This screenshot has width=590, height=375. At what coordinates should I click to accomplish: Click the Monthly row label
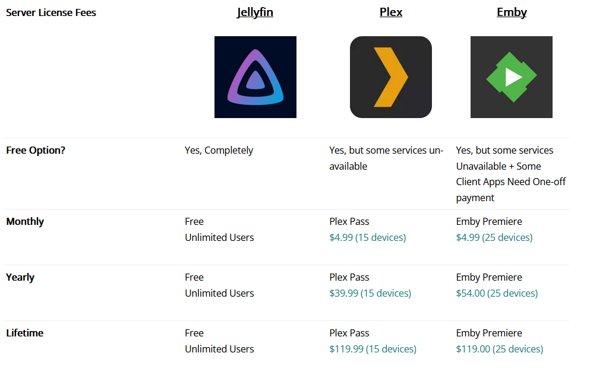pos(25,221)
